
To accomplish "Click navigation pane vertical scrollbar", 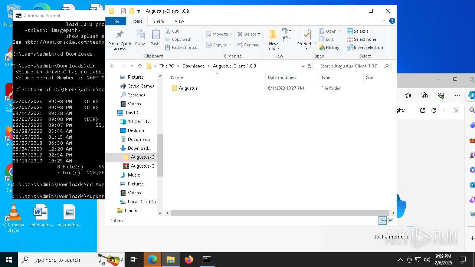I will click(x=160, y=155).
